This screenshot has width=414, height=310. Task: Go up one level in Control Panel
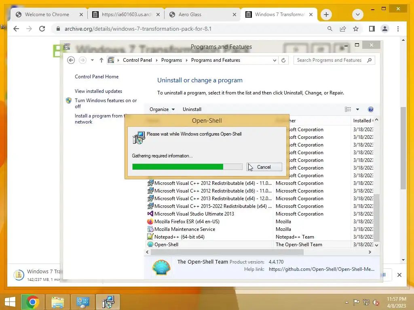point(101,61)
